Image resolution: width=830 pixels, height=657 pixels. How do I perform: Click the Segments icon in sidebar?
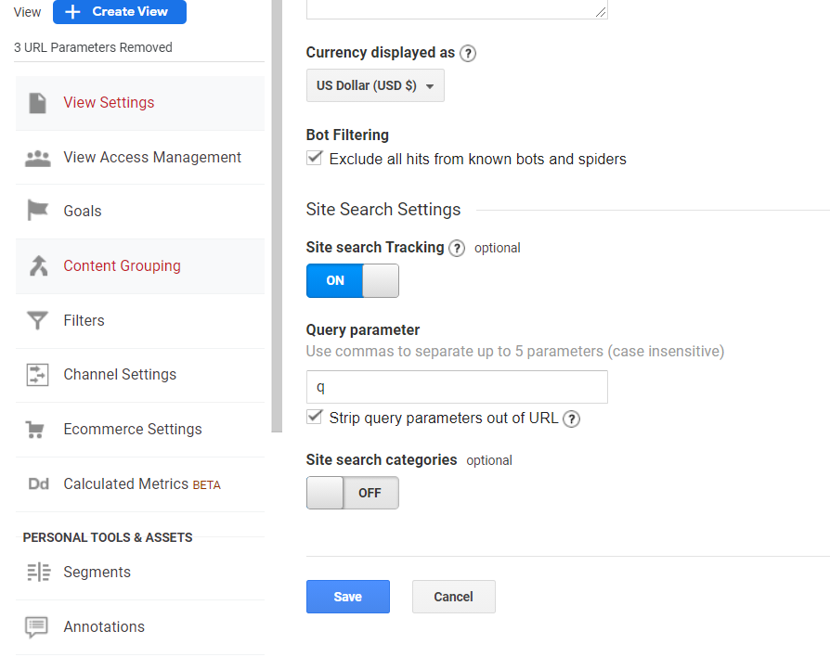click(39, 573)
